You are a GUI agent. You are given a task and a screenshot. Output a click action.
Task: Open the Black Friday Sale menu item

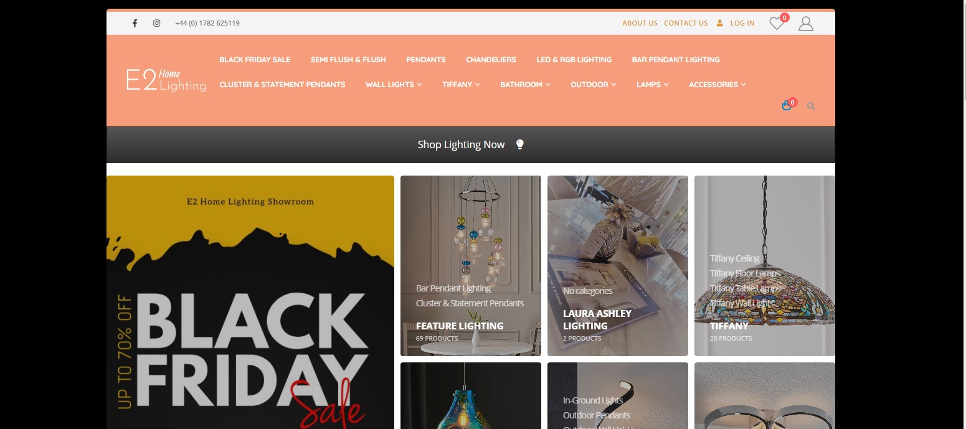[x=255, y=60]
